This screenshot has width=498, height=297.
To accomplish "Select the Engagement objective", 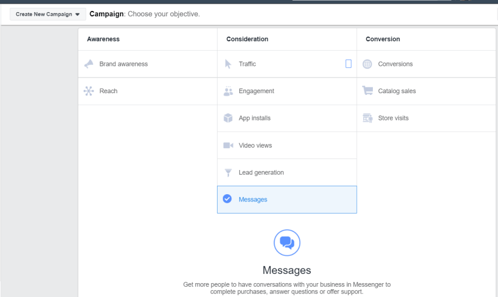I will (x=256, y=91).
